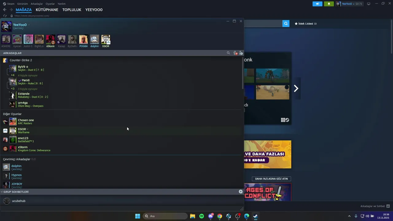This screenshot has height=221, width=393.
Task: Click the taskbar microphone icon
Action: (x=356, y=216)
